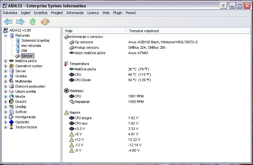Click the blue Back arrow icon

(8, 21)
